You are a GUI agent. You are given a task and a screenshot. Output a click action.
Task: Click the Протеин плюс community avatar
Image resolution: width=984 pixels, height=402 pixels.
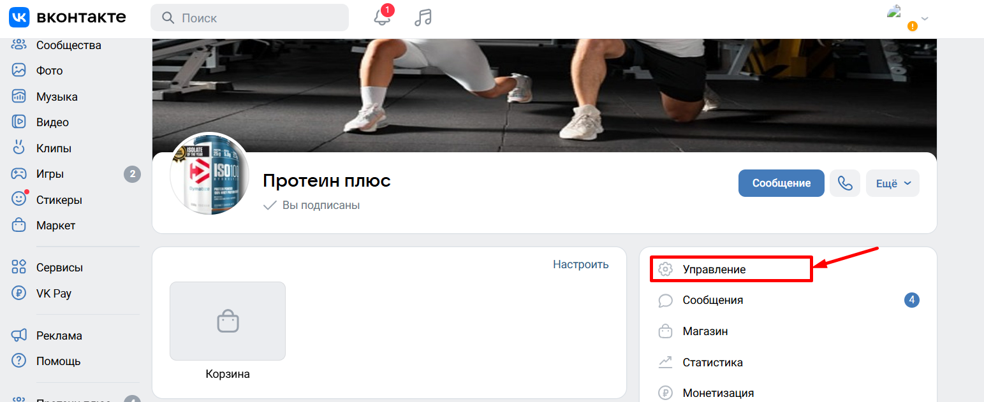click(x=209, y=174)
